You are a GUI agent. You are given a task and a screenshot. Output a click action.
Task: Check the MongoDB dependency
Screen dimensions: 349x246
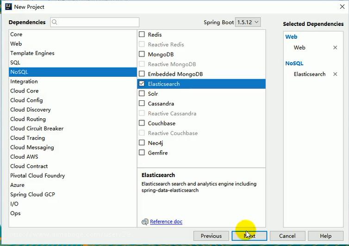click(142, 54)
